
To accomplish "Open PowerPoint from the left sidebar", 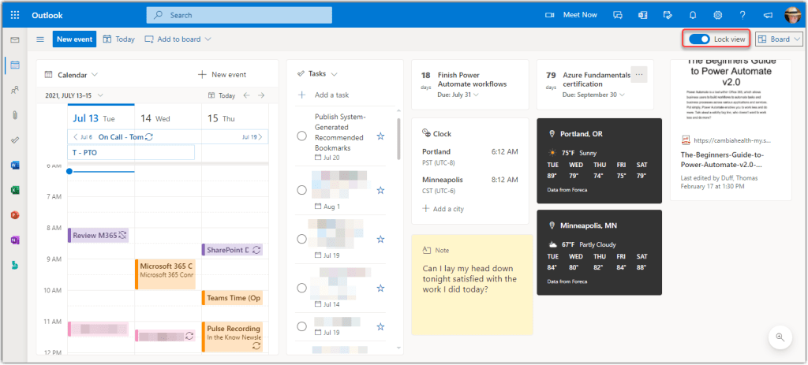I will (15, 215).
